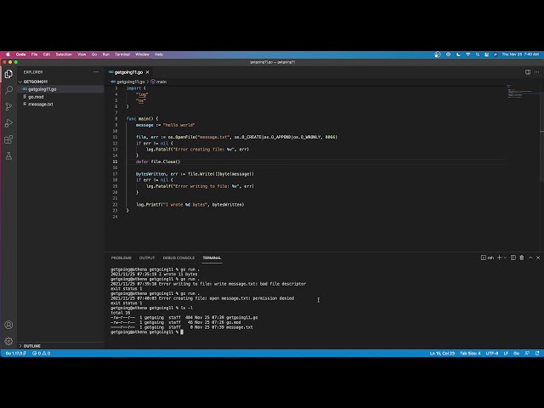The image size is (544, 408).
Task: Open the notifications bell in status bar
Action: (x=537, y=354)
